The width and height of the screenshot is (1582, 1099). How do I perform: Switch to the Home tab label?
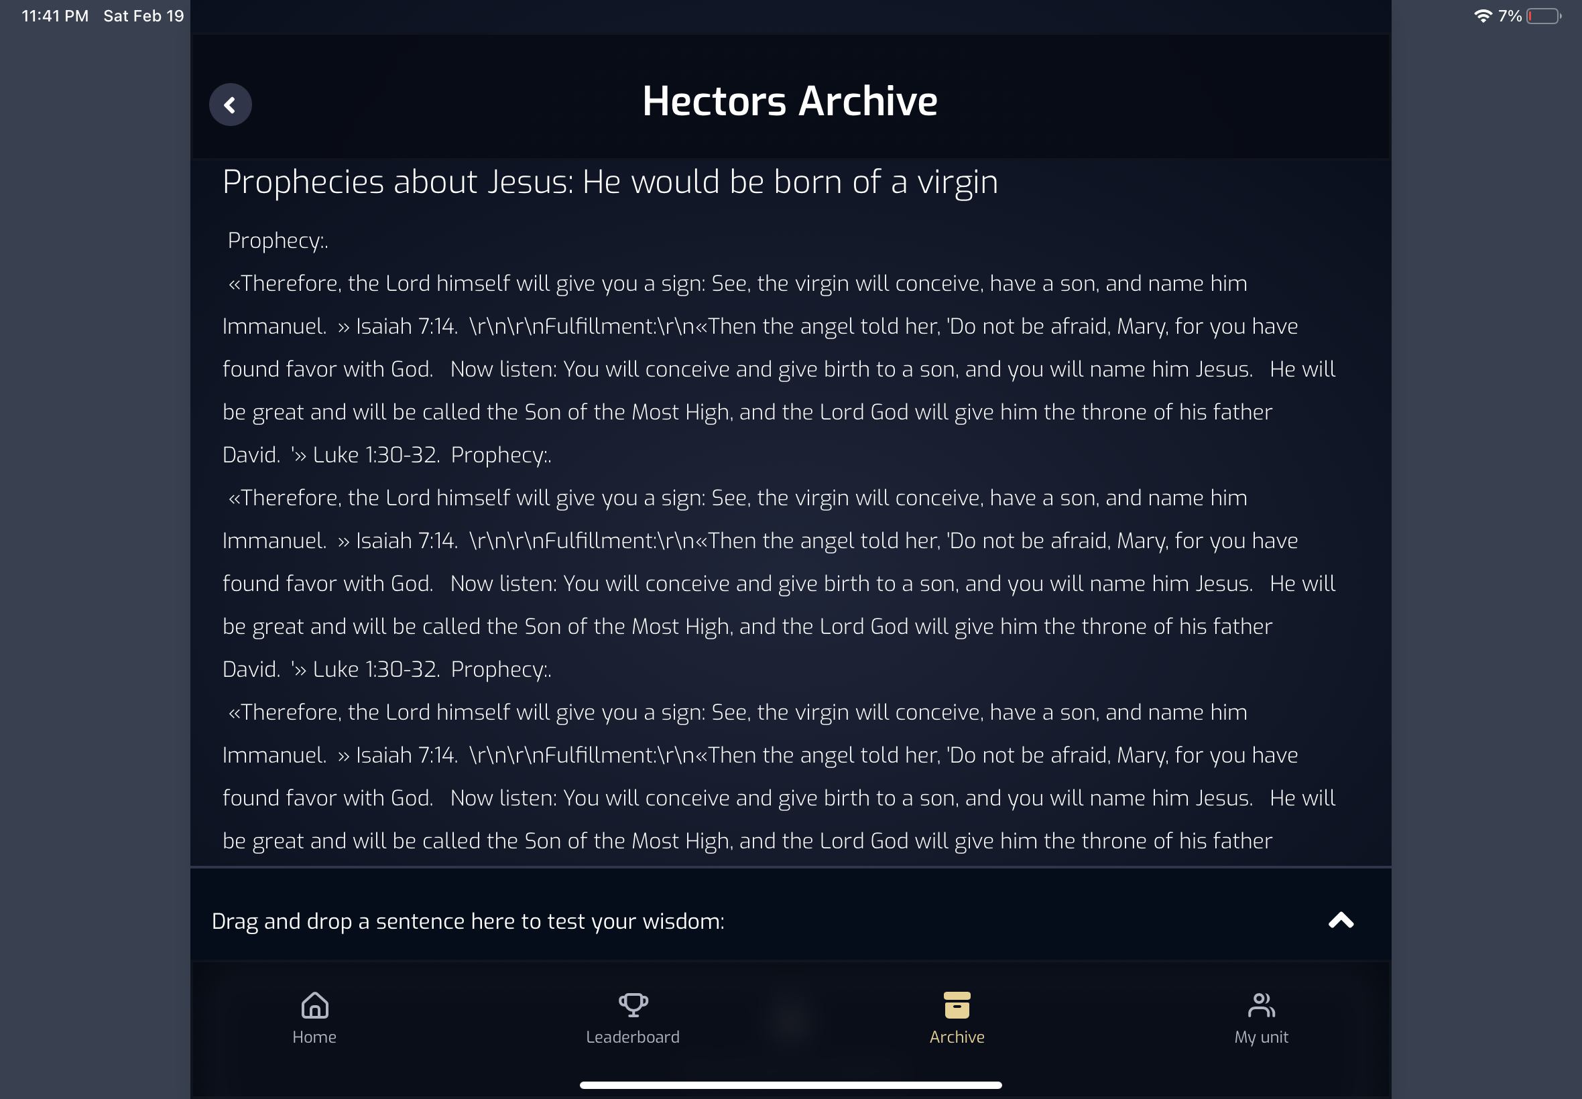pos(315,1037)
